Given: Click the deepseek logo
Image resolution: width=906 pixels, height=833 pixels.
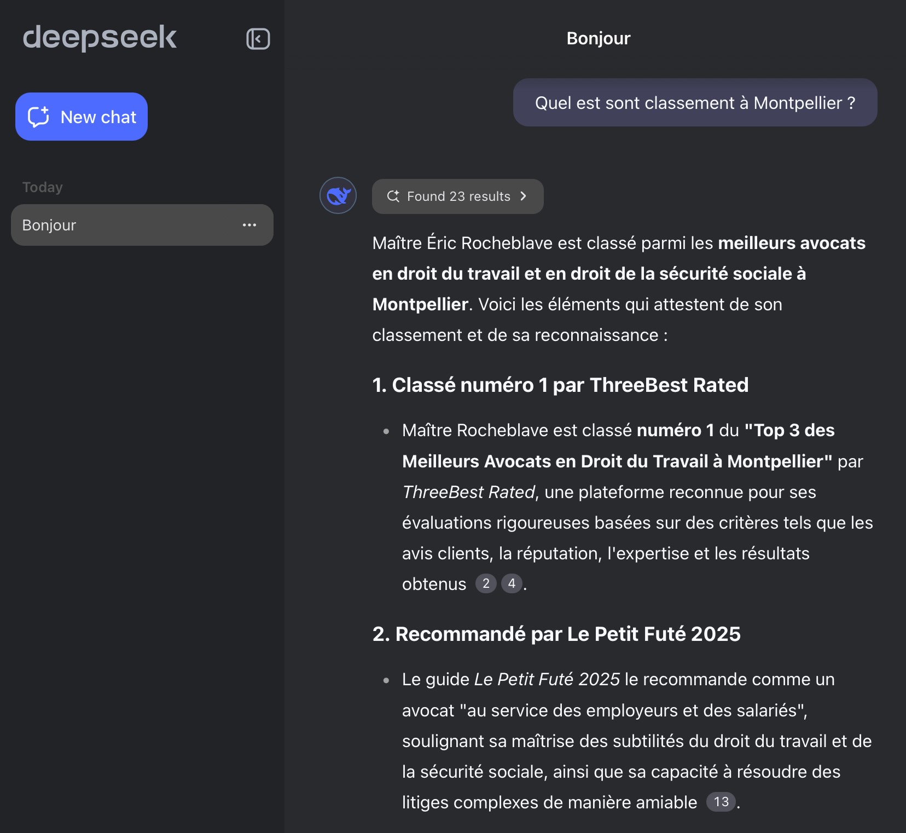Looking at the screenshot, I should coord(100,38).
